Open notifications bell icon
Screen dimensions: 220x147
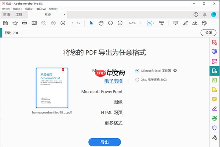coord(205,14)
